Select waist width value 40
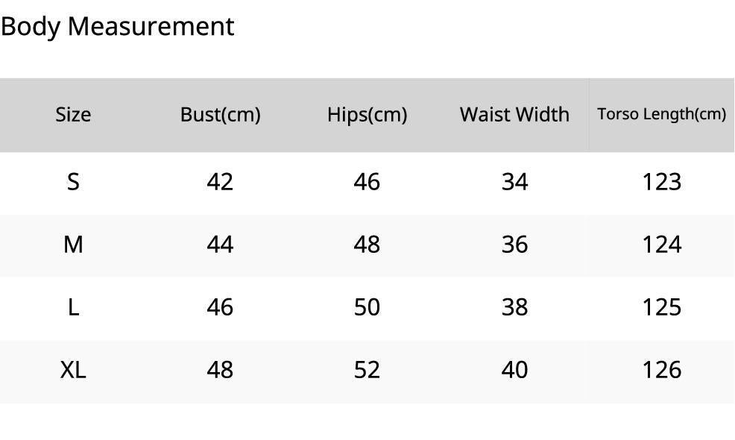The width and height of the screenshot is (735, 440). point(514,370)
